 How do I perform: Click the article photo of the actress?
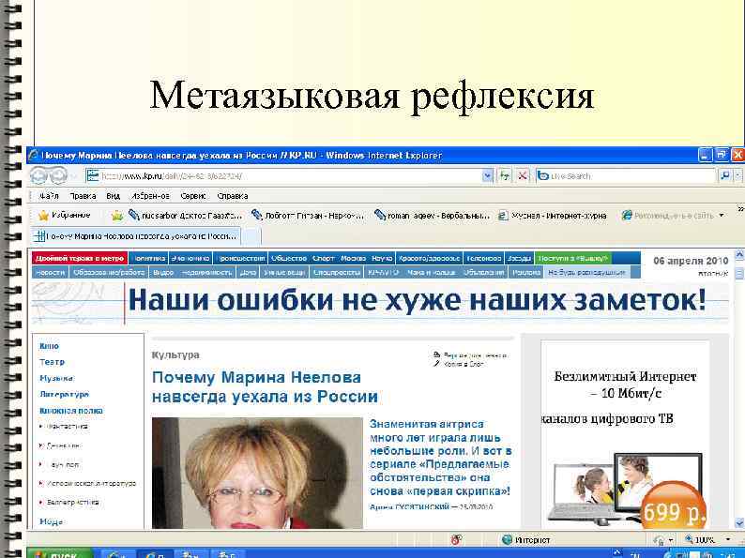click(x=257, y=473)
